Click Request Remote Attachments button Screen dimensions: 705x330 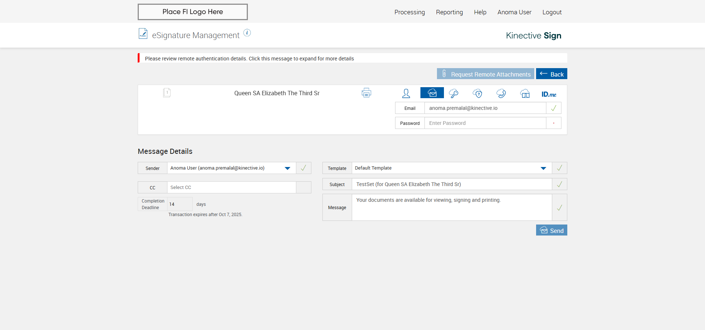[x=485, y=74]
